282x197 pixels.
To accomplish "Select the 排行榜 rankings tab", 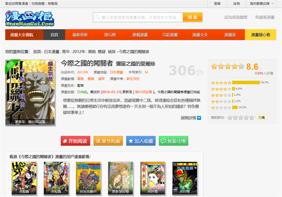I will pos(110,35).
